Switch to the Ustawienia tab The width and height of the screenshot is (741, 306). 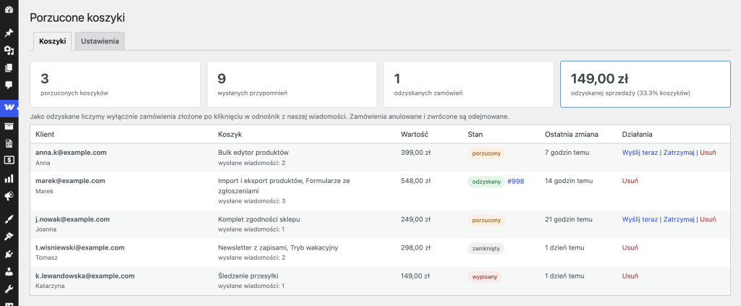100,41
